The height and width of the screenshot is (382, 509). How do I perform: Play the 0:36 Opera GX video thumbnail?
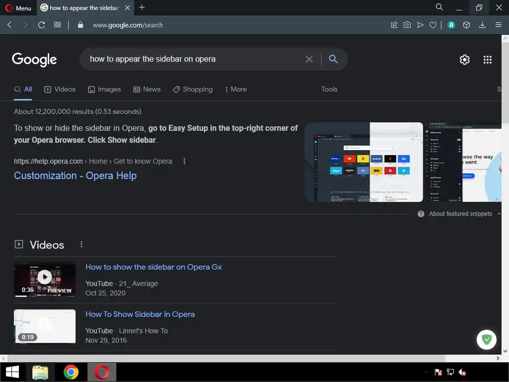pos(45,280)
